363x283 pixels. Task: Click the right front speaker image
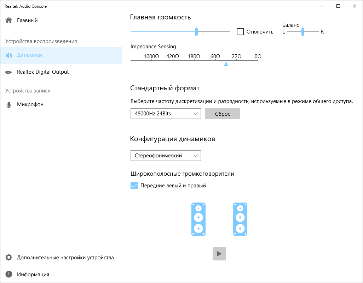240,219
